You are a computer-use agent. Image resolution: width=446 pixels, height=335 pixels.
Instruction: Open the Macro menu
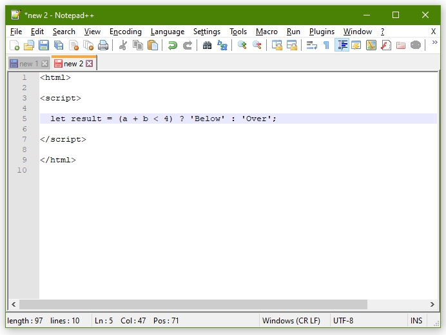pyautogui.click(x=267, y=32)
